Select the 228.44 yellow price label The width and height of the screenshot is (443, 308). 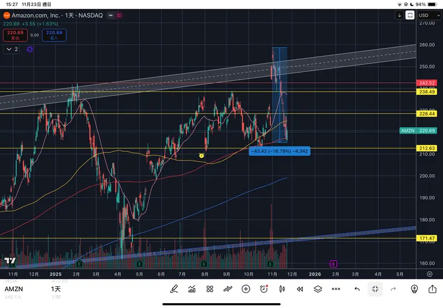pos(427,114)
